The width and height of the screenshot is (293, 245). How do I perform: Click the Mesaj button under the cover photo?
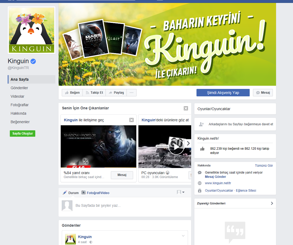pyautogui.click(x=263, y=93)
